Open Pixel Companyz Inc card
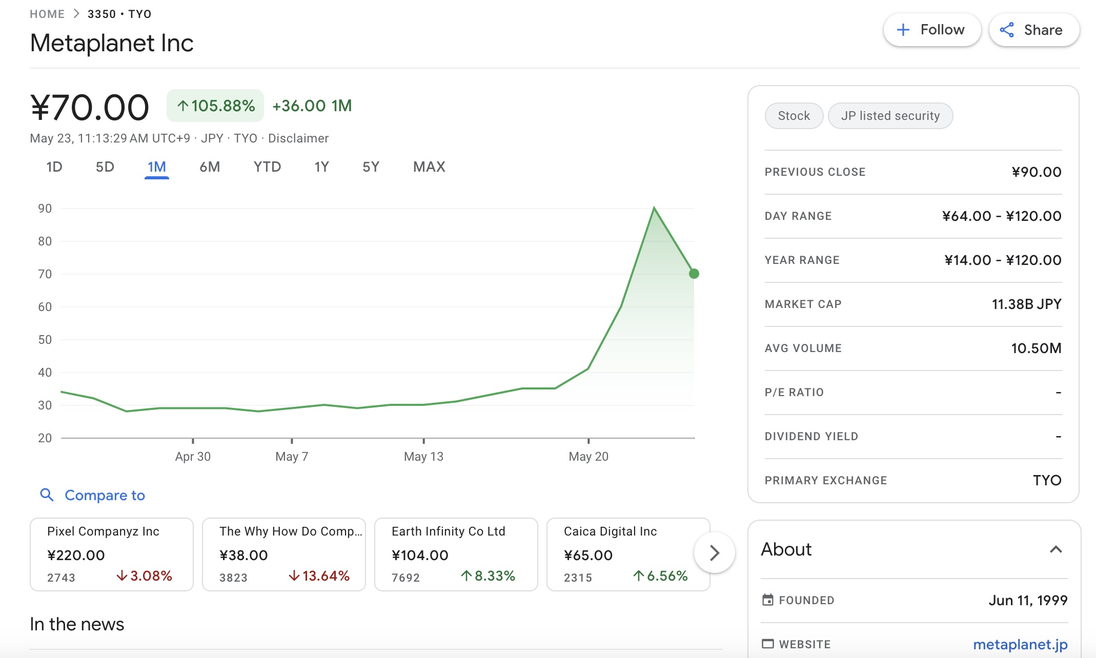The width and height of the screenshot is (1096, 658). pyautogui.click(x=112, y=554)
